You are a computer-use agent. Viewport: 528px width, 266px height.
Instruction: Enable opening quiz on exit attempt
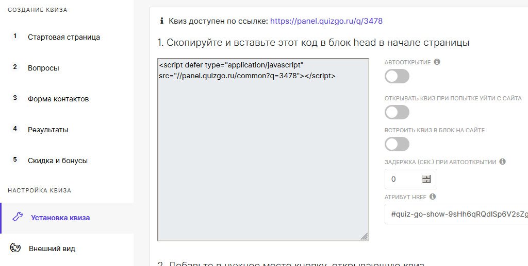[x=397, y=112]
